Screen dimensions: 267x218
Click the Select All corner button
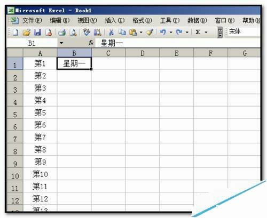click(x=15, y=53)
